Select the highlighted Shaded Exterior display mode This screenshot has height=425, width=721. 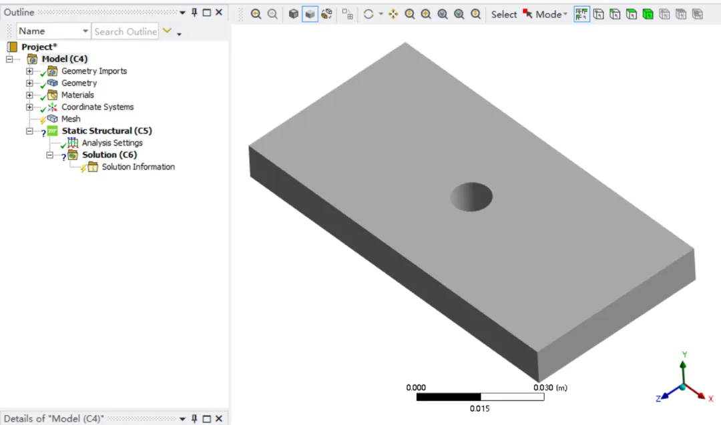310,14
